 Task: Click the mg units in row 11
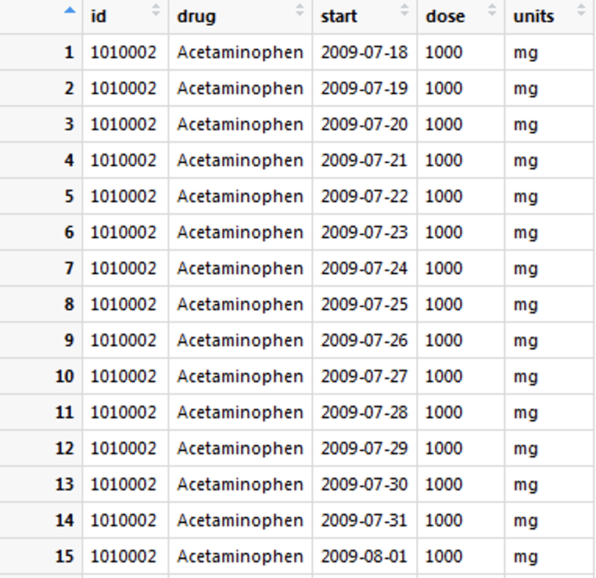(x=526, y=414)
